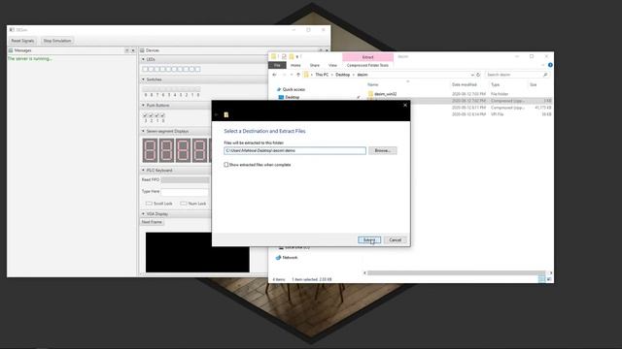622x349 pixels.
Task: Collapse the LEDs section in DESim
Action: [x=143, y=59]
